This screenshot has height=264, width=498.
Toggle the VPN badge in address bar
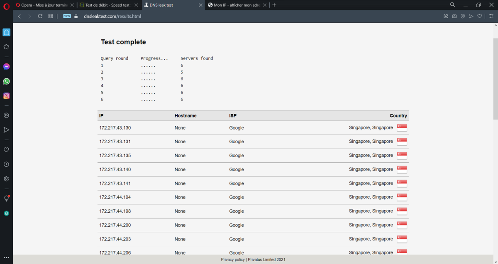click(x=67, y=16)
